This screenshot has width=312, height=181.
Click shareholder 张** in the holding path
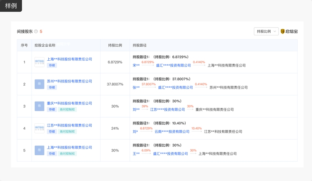[x=136, y=88]
